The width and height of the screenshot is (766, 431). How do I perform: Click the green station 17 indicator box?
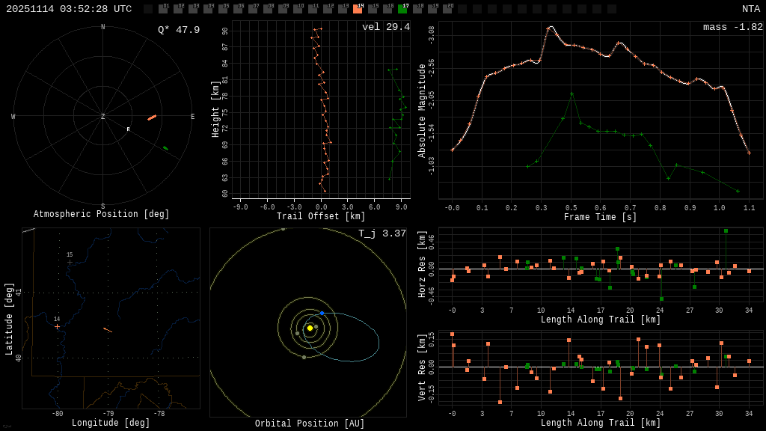(402, 9)
